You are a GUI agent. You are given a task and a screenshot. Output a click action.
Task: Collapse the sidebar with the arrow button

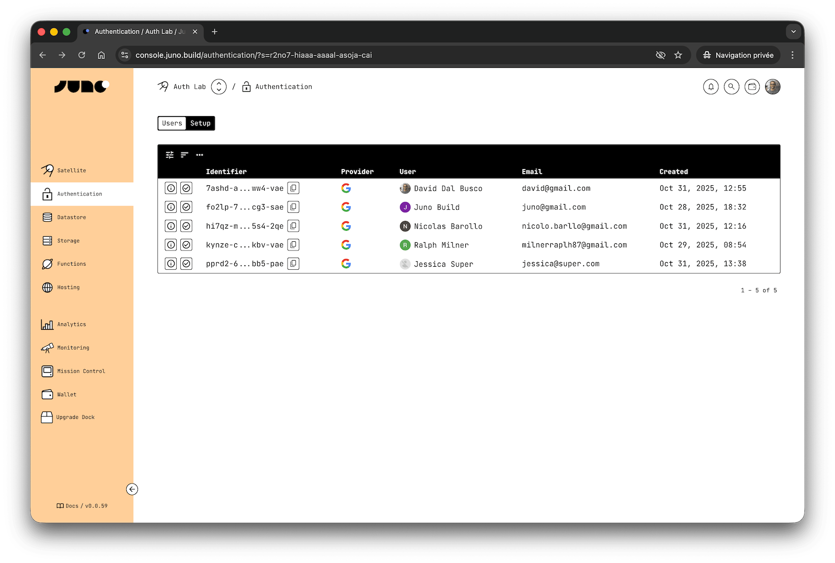point(132,489)
